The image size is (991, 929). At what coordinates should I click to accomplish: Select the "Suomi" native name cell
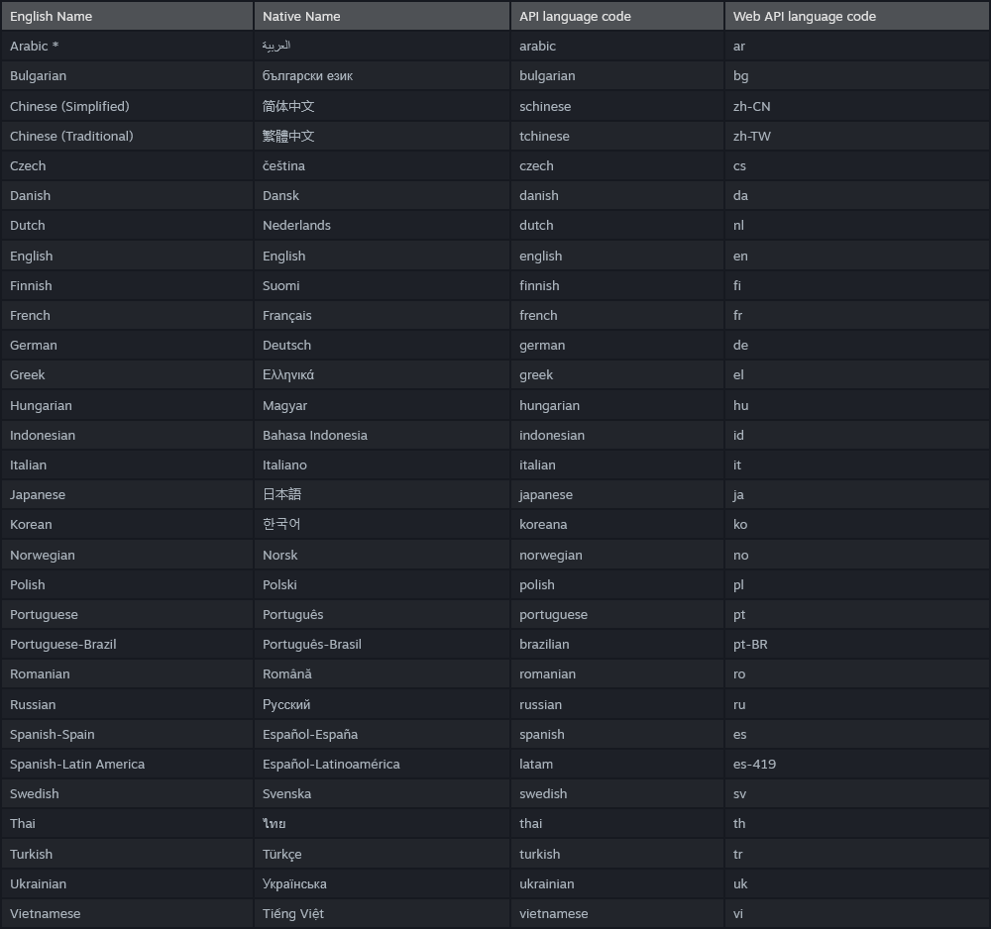coord(382,285)
